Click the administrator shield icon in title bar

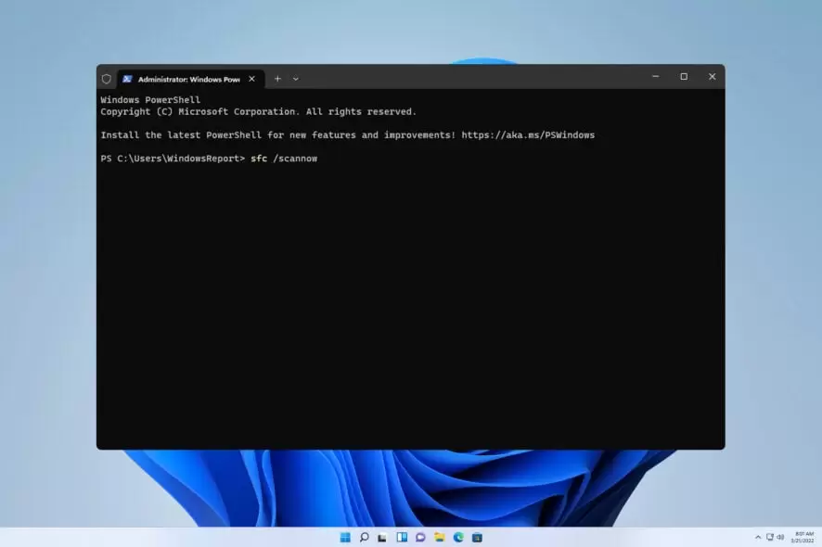coord(107,79)
